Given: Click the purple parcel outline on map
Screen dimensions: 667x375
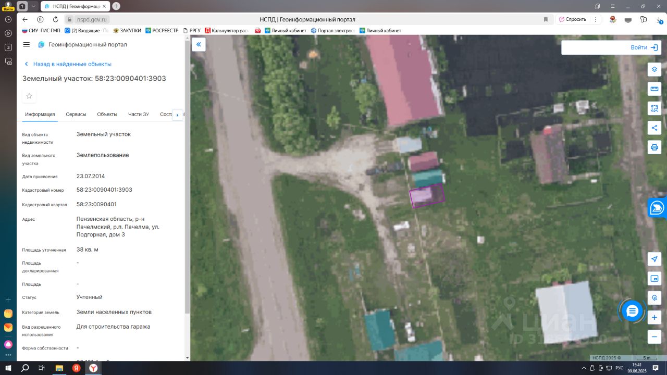Looking at the screenshot, I should pyautogui.click(x=427, y=196).
